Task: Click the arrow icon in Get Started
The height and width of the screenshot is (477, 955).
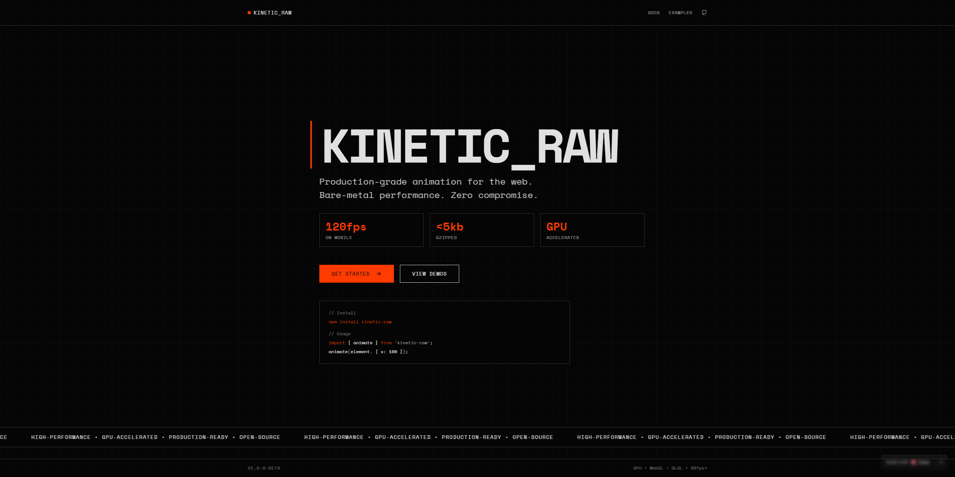Action: point(379,274)
